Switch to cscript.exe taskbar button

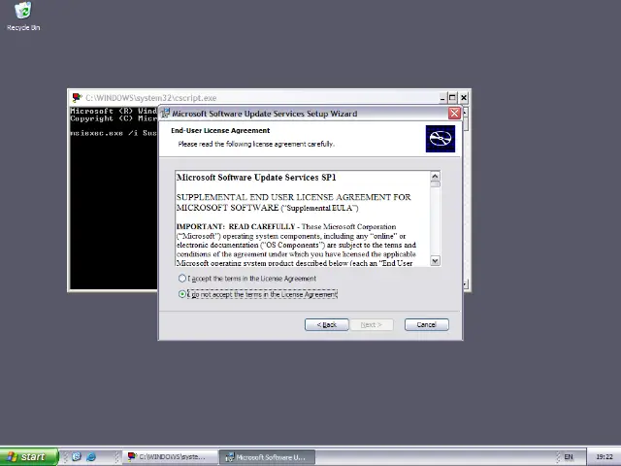click(x=170, y=457)
